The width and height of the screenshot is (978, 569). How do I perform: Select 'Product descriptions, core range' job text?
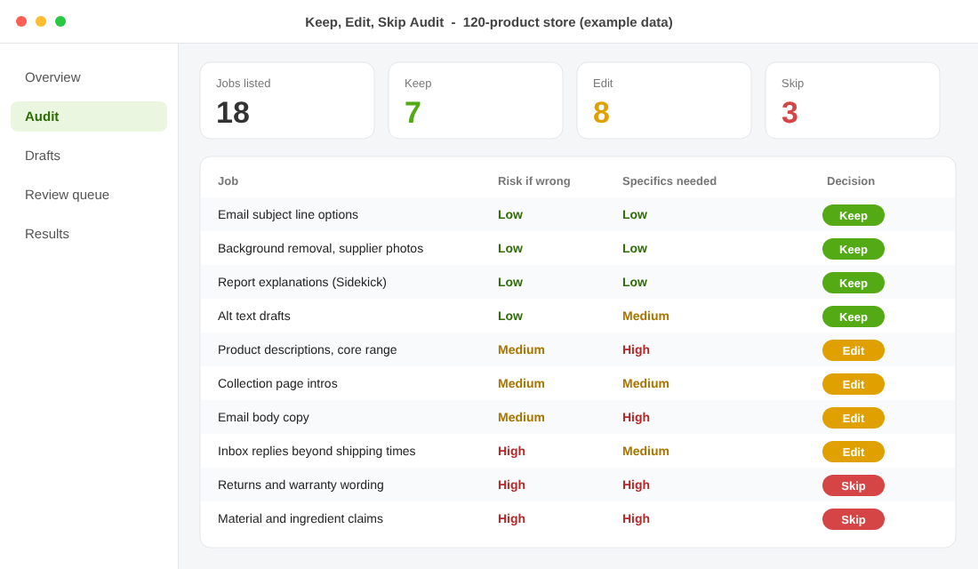(307, 349)
